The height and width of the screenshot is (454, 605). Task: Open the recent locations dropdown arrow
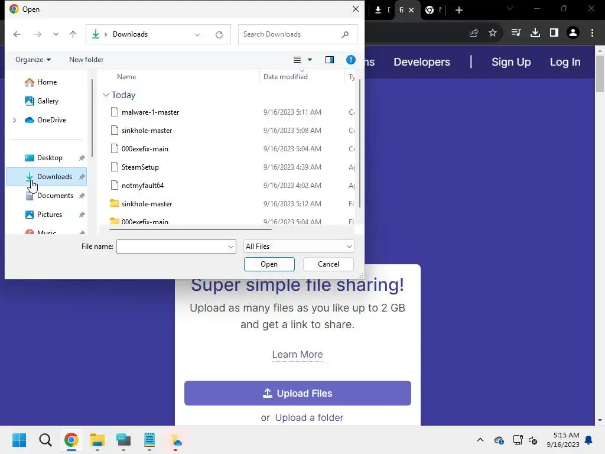[x=56, y=34]
